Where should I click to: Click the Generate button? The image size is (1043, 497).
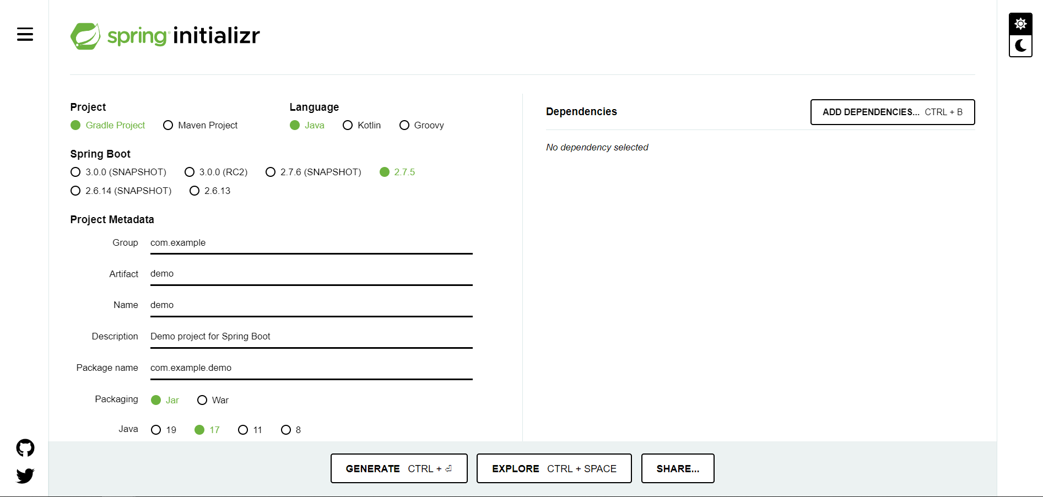[x=399, y=468]
